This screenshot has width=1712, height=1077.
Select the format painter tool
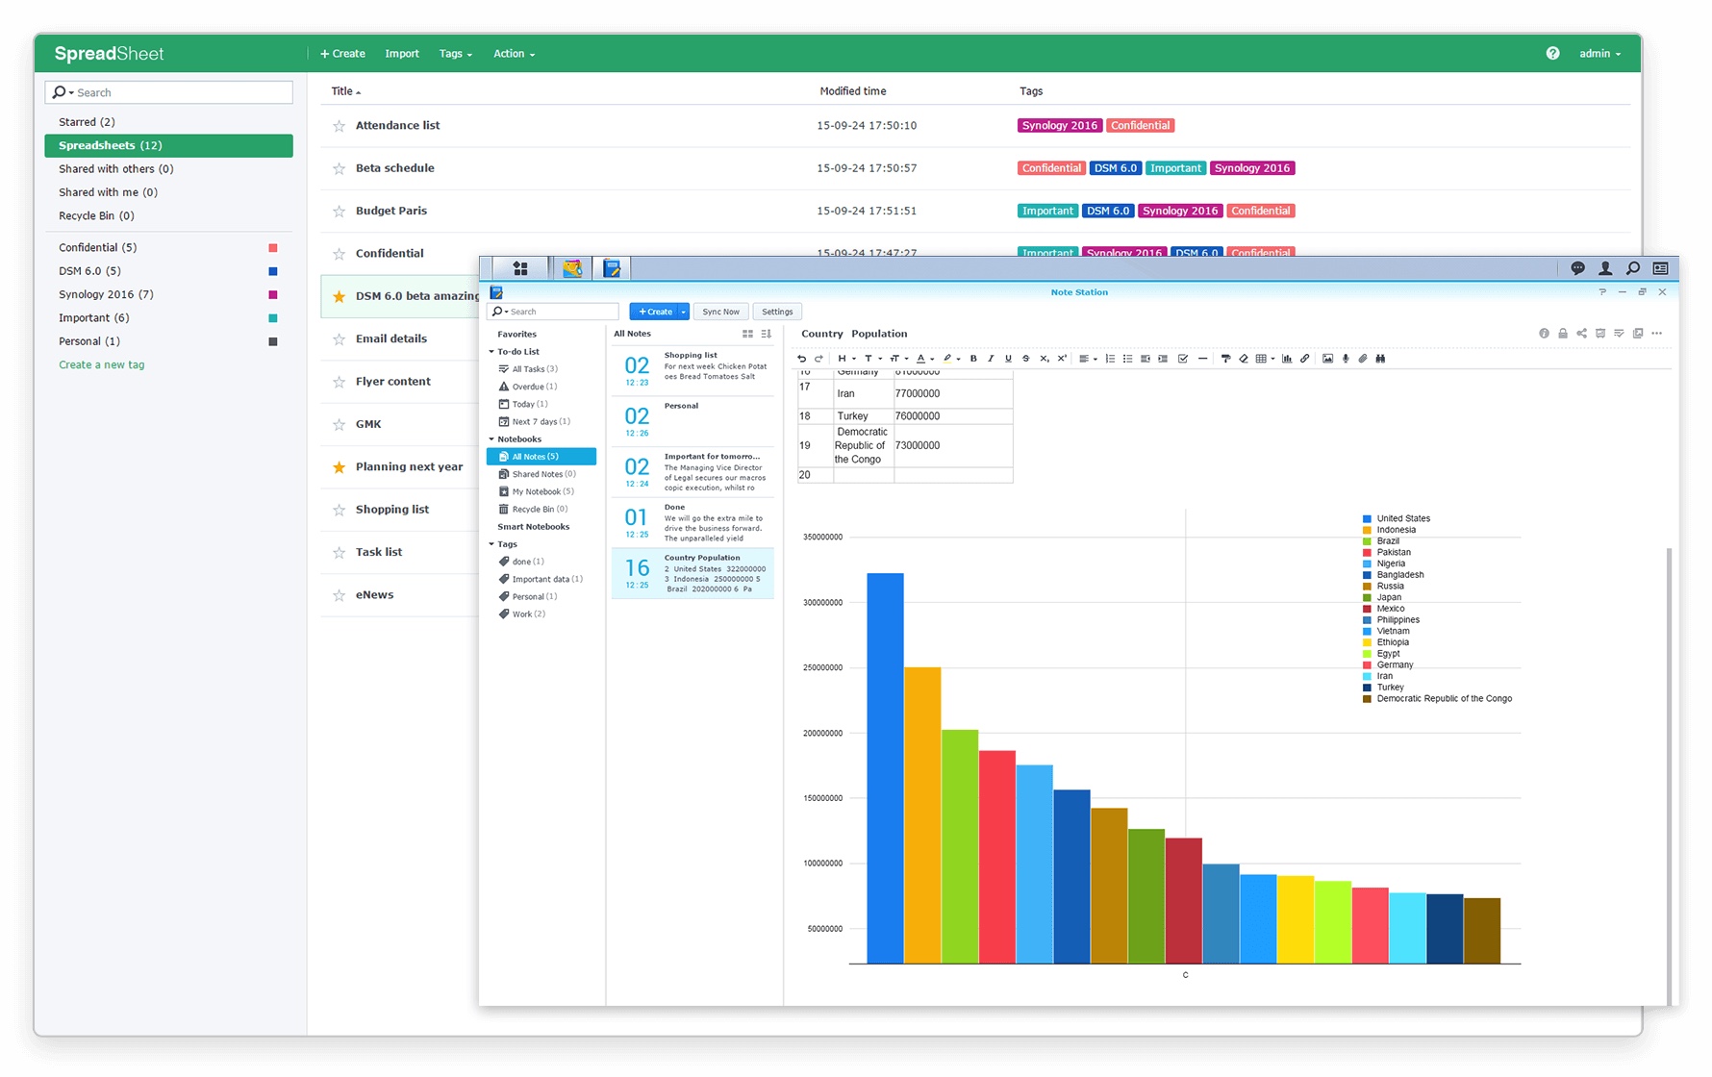pos(1225,359)
